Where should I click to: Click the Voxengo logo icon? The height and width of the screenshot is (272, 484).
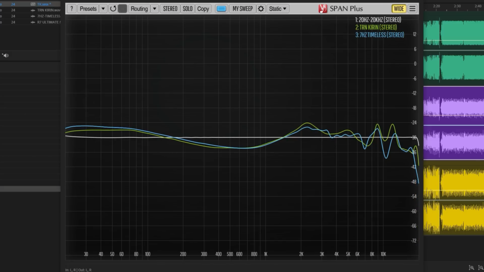pyautogui.click(x=323, y=8)
